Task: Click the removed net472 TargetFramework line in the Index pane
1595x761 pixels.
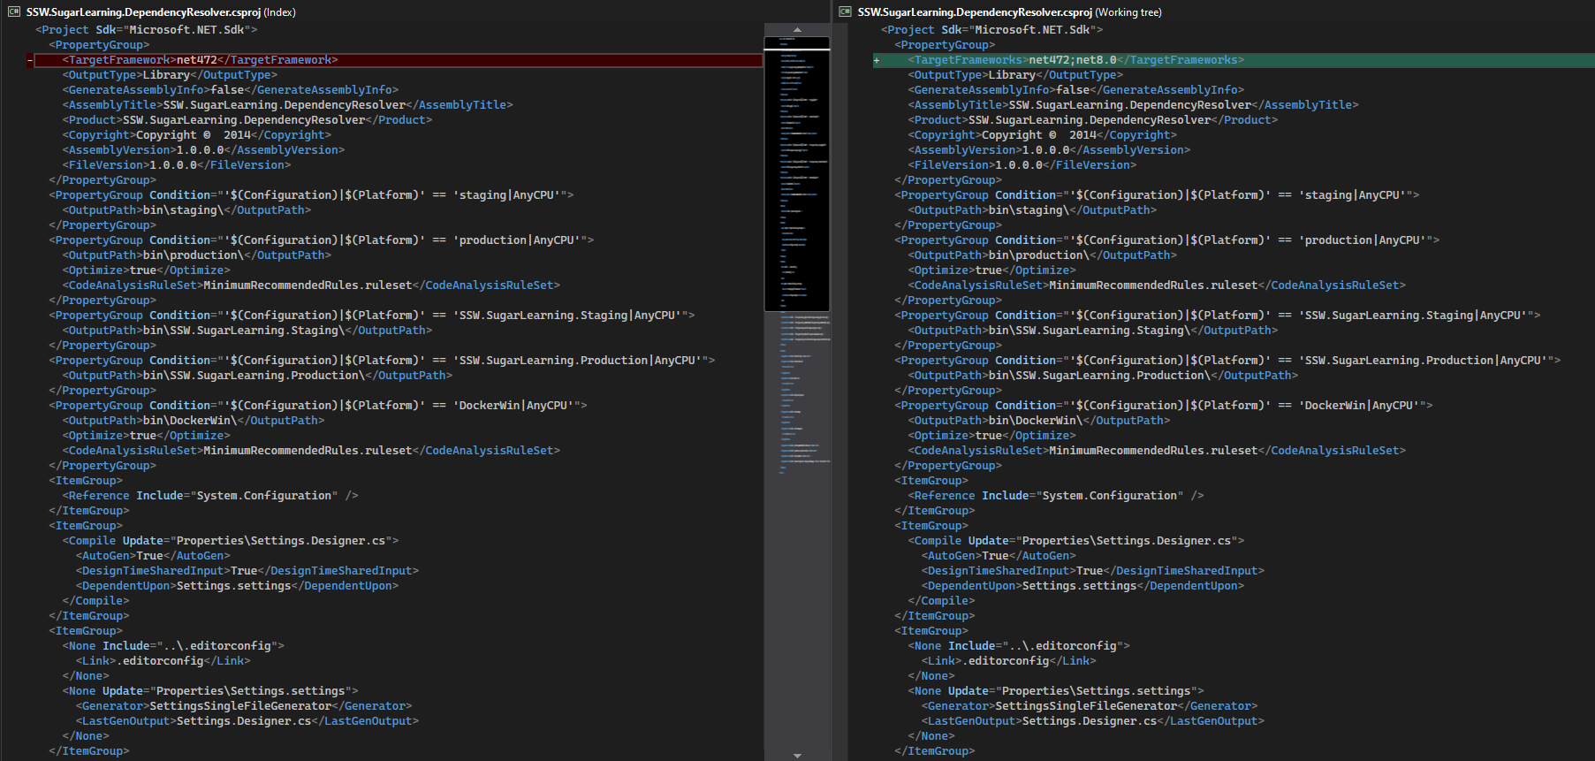Action: (200, 60)
